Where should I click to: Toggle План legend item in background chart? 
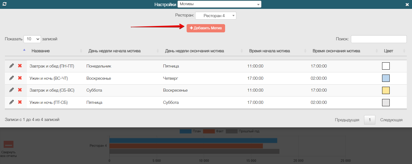pyautogui.click(x=190, y=131)
